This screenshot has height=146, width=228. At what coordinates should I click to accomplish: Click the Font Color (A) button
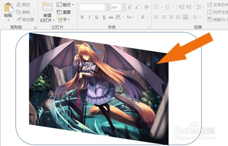[x=143, y=17]
